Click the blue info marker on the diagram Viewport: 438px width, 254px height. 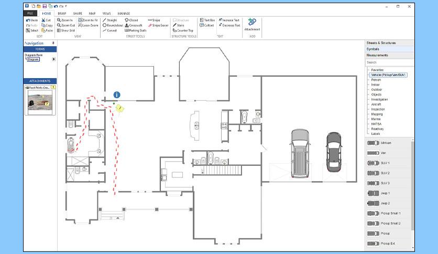pyautogui.click(x=117, y=95)
